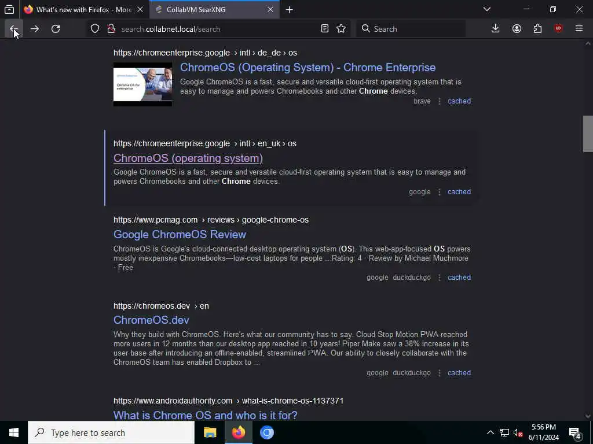Viewport: 593px width, 444px height.
Task: Expand the list all tabs dropdown
Action: pos(487,9)
